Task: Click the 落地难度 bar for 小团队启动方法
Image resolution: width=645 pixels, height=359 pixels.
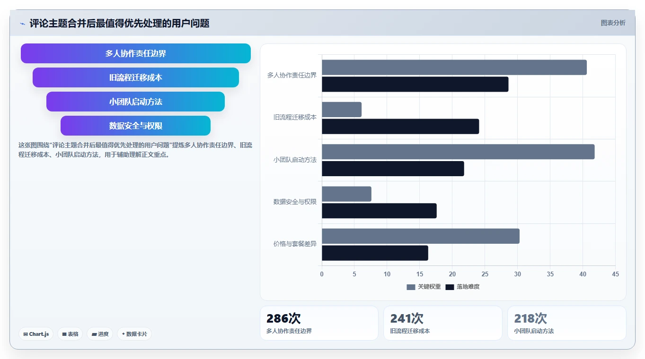Action: coord(393,169)
